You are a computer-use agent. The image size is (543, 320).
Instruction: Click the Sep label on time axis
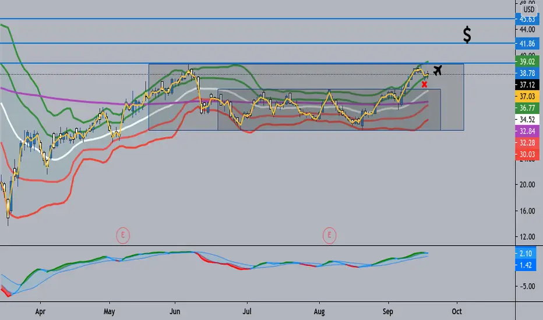pyautogui.click(x=388, y=311)
